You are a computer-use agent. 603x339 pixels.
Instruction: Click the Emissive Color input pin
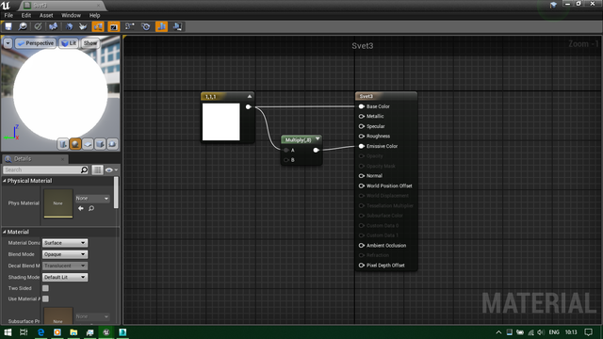pyautogui.click(x=362, y=146)
